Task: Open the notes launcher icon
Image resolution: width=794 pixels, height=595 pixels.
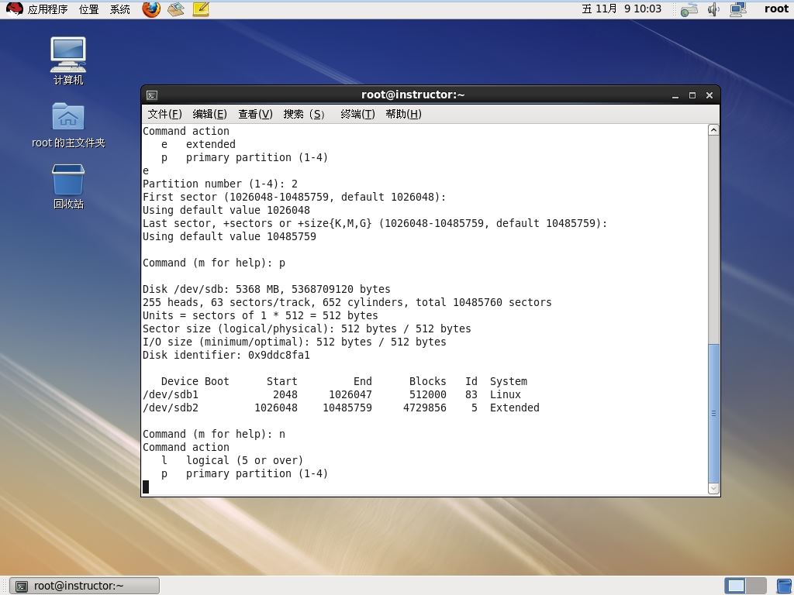Action: pos(201,9)
